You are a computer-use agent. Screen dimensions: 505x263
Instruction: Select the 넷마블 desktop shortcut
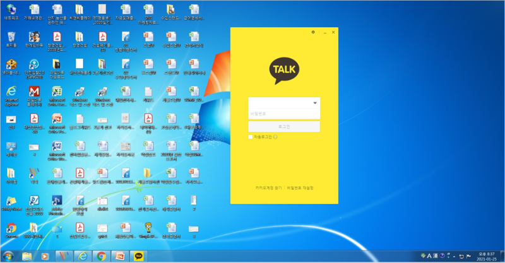11,67
